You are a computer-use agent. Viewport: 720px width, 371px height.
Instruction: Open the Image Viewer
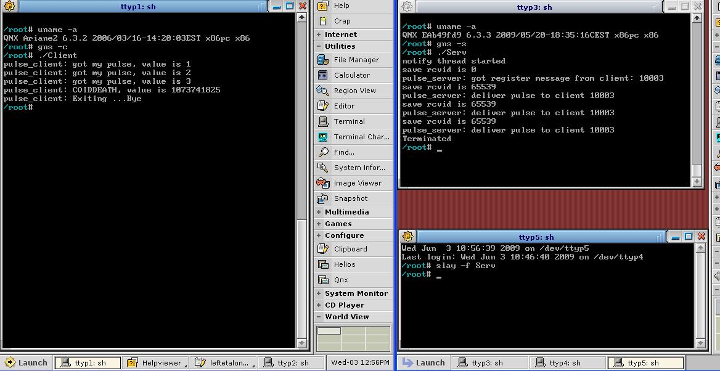tap(357, 183)
